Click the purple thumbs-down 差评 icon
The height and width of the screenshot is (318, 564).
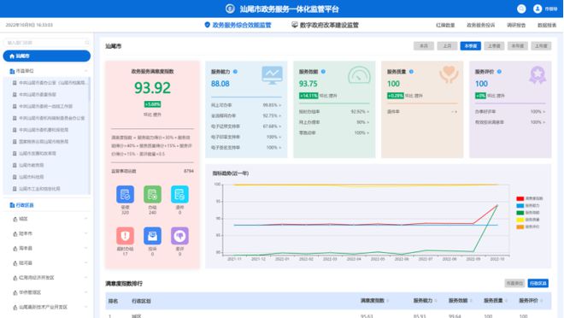point(179,236)
